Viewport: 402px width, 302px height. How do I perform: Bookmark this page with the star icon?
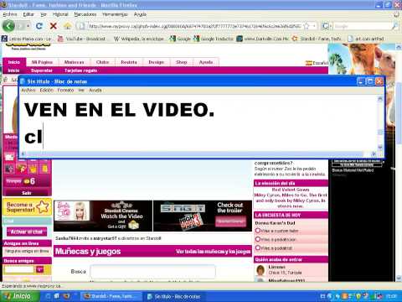click(307, 26)
